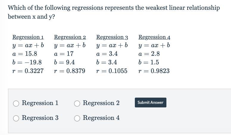Viewport: 231px width, 135px height.
Task: Click the r = 0.8379 value
Action: 70,71
